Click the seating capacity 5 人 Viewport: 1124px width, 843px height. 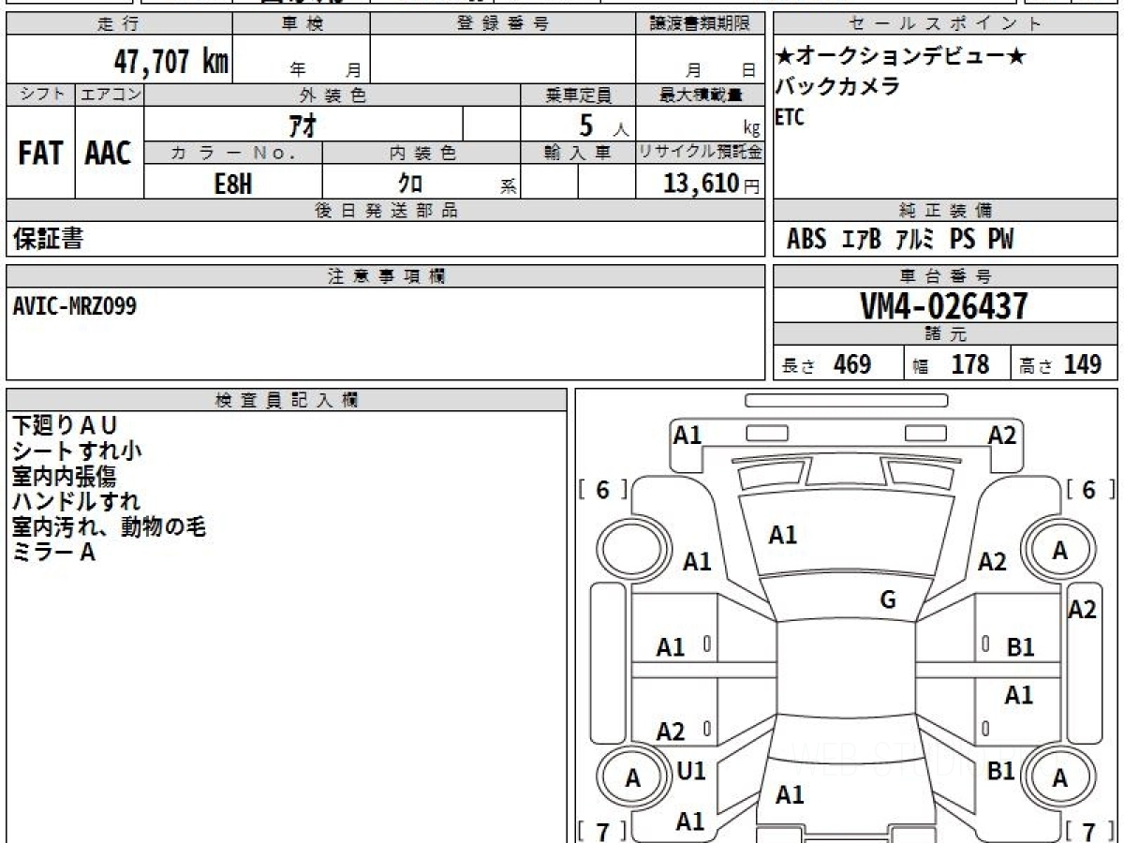click(x=603, y=125)
